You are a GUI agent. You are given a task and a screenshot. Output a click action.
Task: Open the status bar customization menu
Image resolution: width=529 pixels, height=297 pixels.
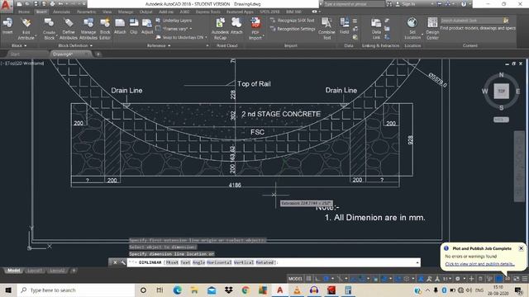coord(525,279)
